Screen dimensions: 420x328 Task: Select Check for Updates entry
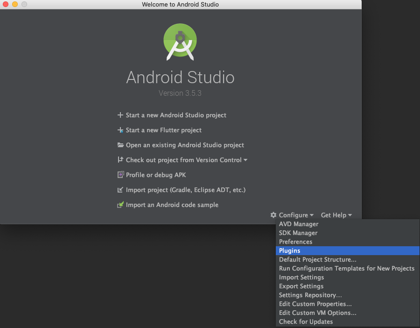pos(348,321)
